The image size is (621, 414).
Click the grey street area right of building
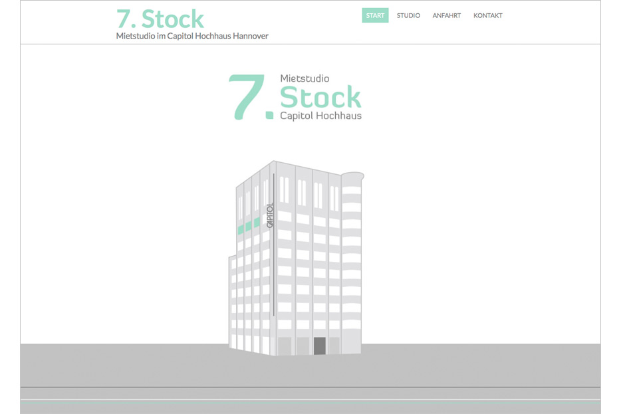[479, 364]
